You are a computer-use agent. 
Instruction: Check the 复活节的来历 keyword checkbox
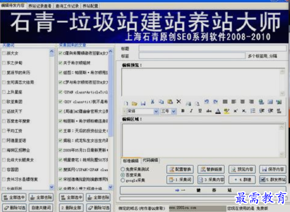point(4,73)
